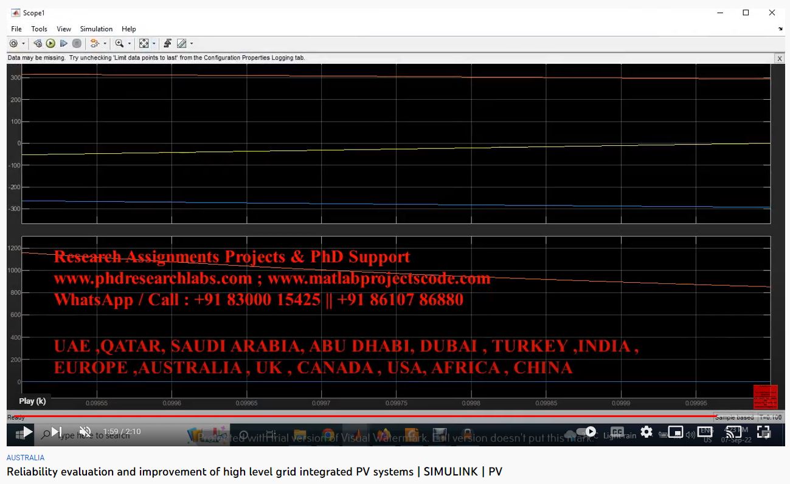Dismiss the 'Data may be missing' notification
The width and height of the screenshot is (790, 484).
[x=779, y=58]
